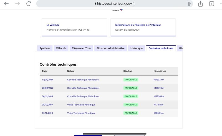Click the Informations du Ministère de l'Intérieur title

click(x=138, y=25)
